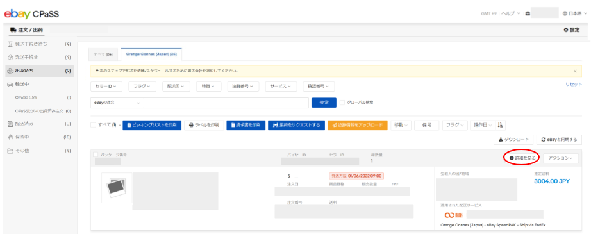Expand arrow next to すべて (1) checkbox
This screenshot has width=591, height=234.
(x=119, y=125)
